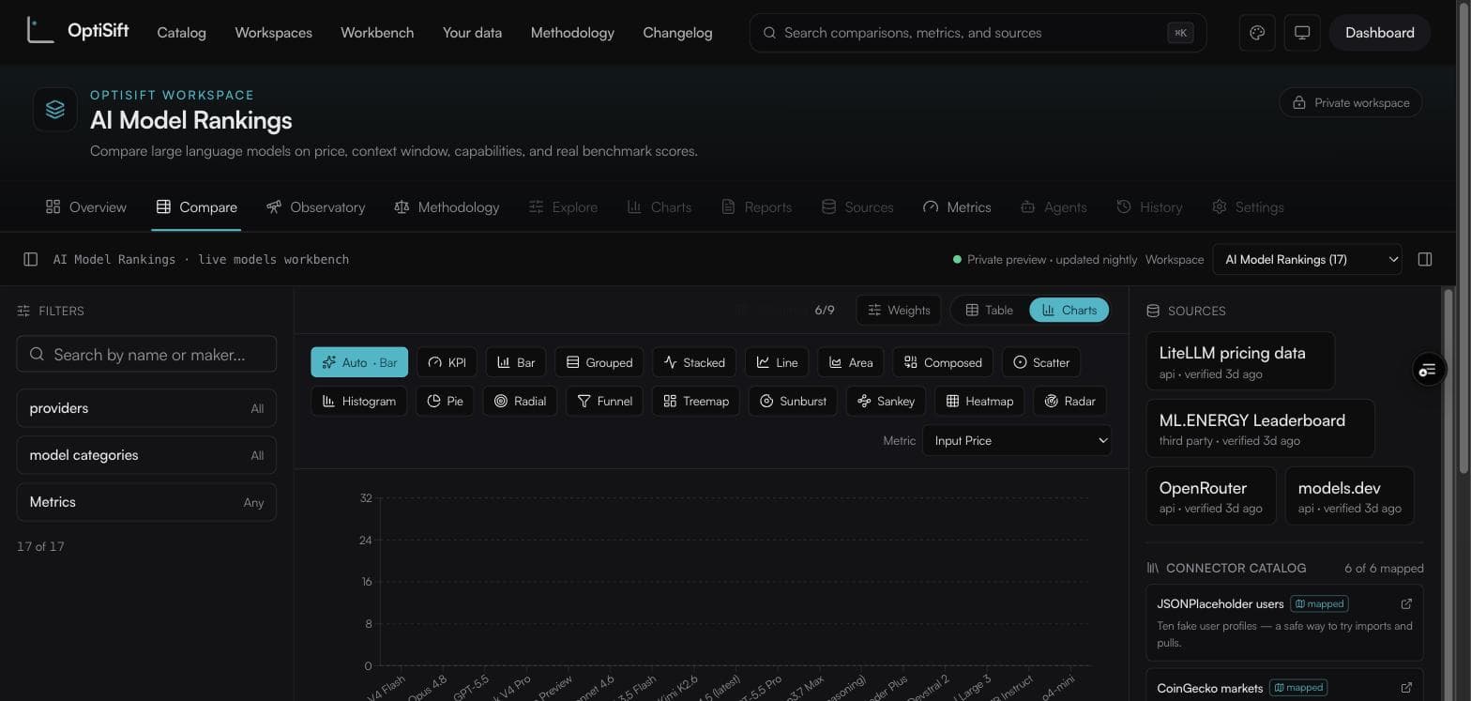
Task: Open the OpenRouter source card
Action: (x=1211, y=496)
